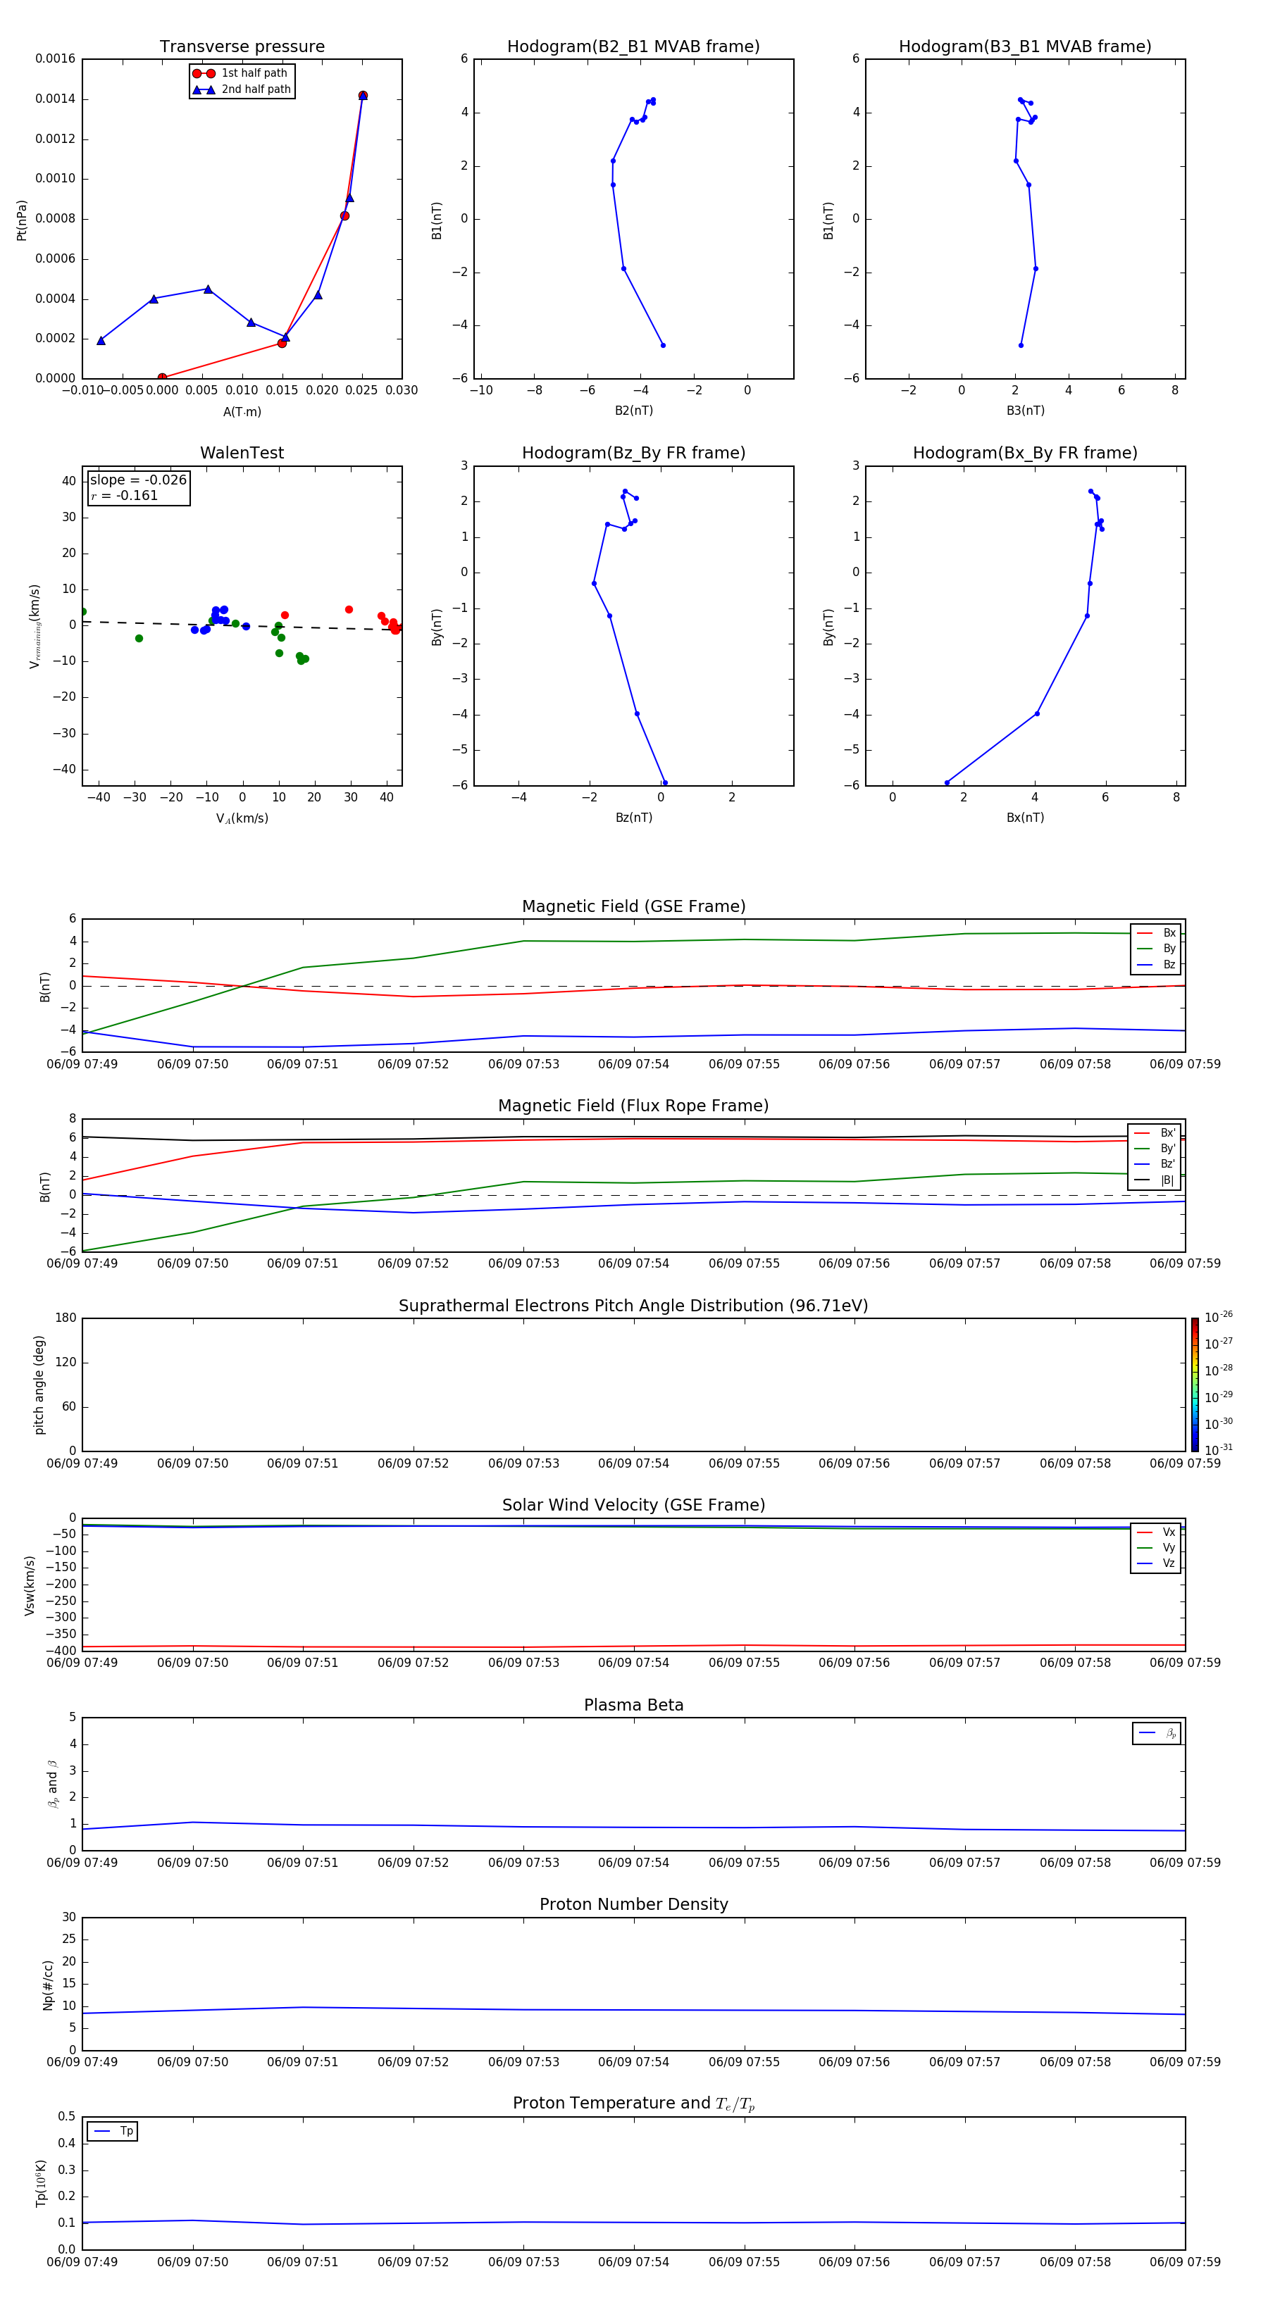This screenshot has width=1268, height=2324.
Task: Click the pitch angle color bar
Action: [1194, 1384]
